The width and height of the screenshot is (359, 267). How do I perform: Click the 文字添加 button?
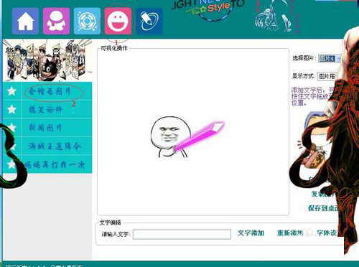tap(251, 233)
